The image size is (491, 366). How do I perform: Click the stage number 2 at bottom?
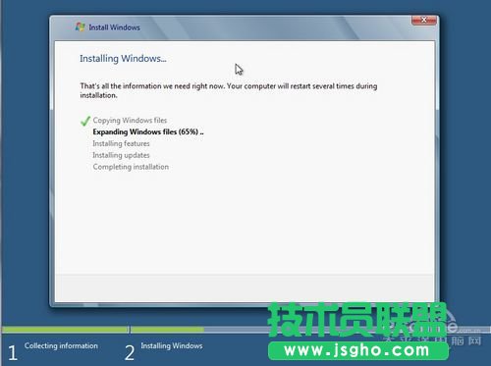point(130,353)
